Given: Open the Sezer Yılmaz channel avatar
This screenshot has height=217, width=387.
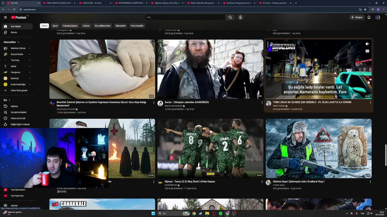Looking at the screenshot, I should [268, 103].
